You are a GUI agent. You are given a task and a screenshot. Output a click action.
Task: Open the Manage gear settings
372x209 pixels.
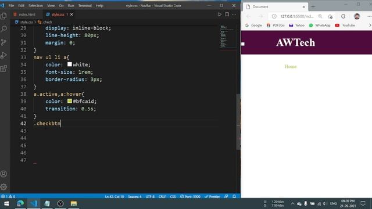[4, 187]
